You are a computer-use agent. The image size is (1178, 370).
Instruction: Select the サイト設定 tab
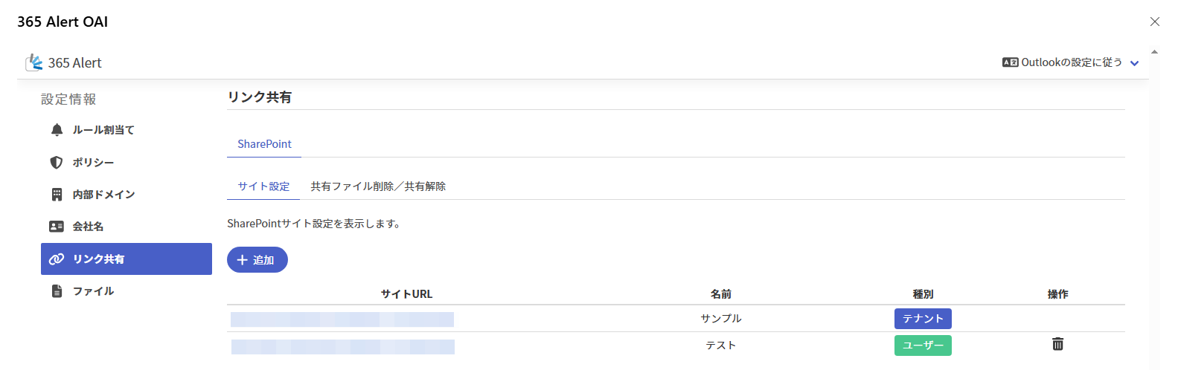point(263,186)
